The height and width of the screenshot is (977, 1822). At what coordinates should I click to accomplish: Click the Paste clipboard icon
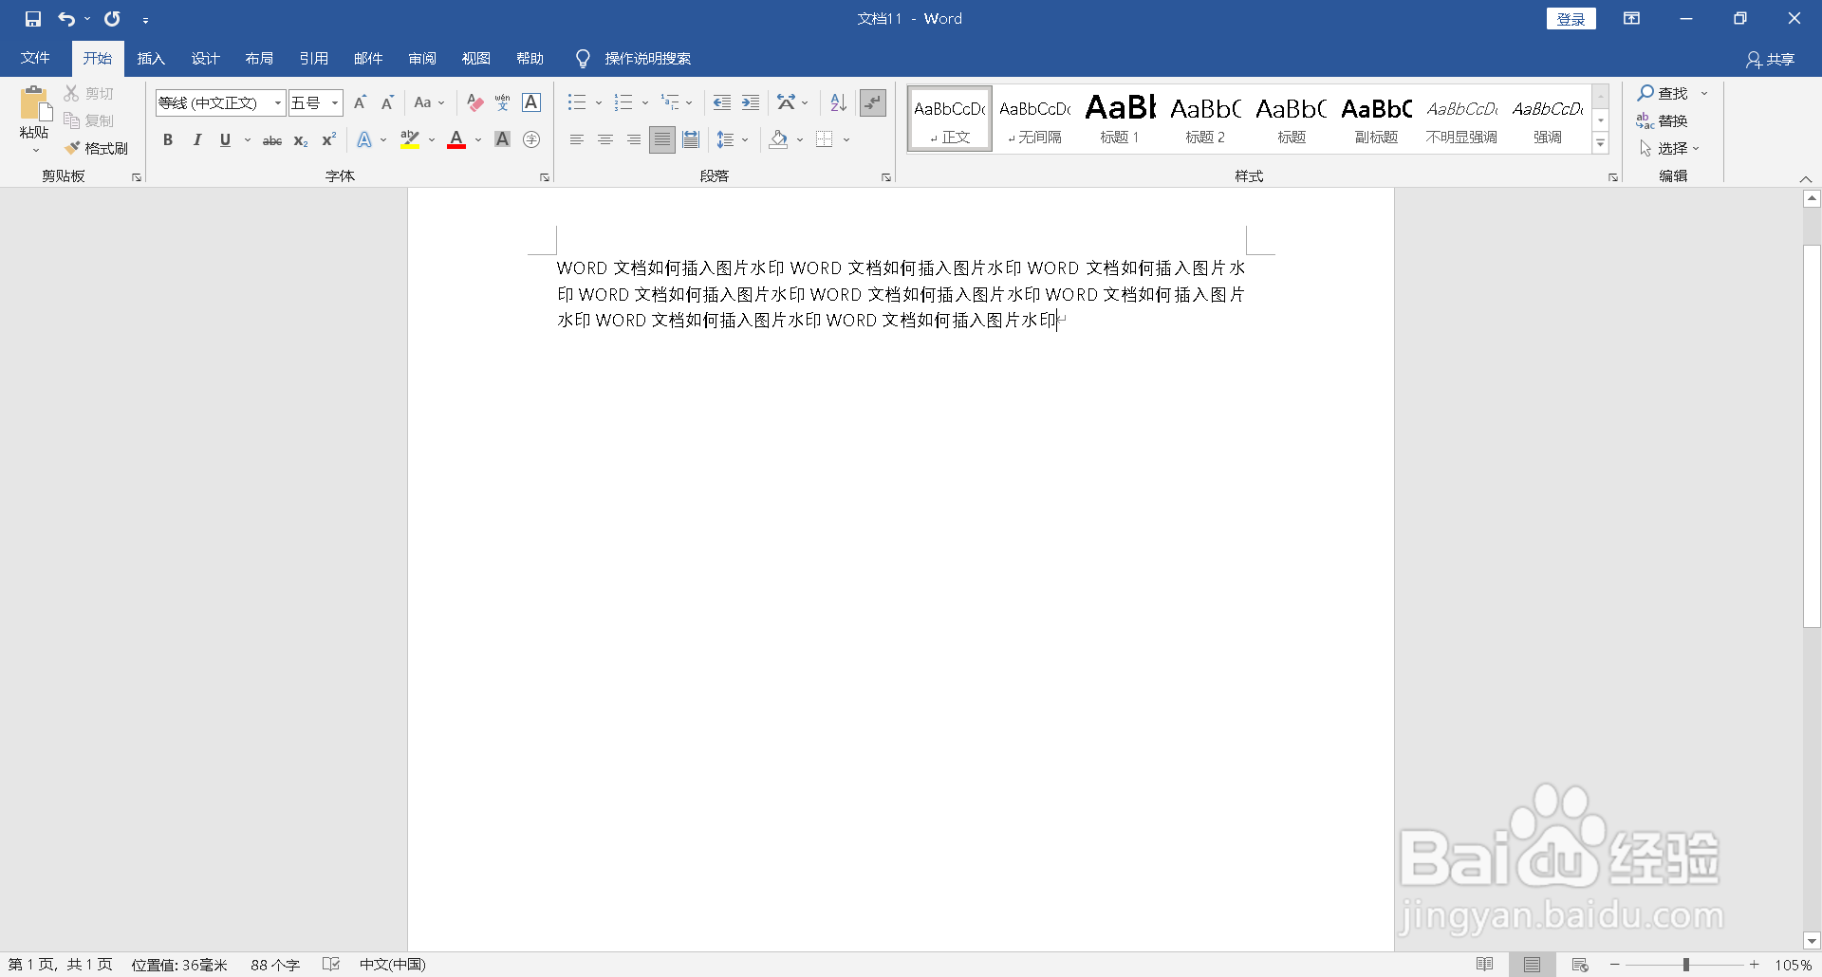click(x=35, y=104)
